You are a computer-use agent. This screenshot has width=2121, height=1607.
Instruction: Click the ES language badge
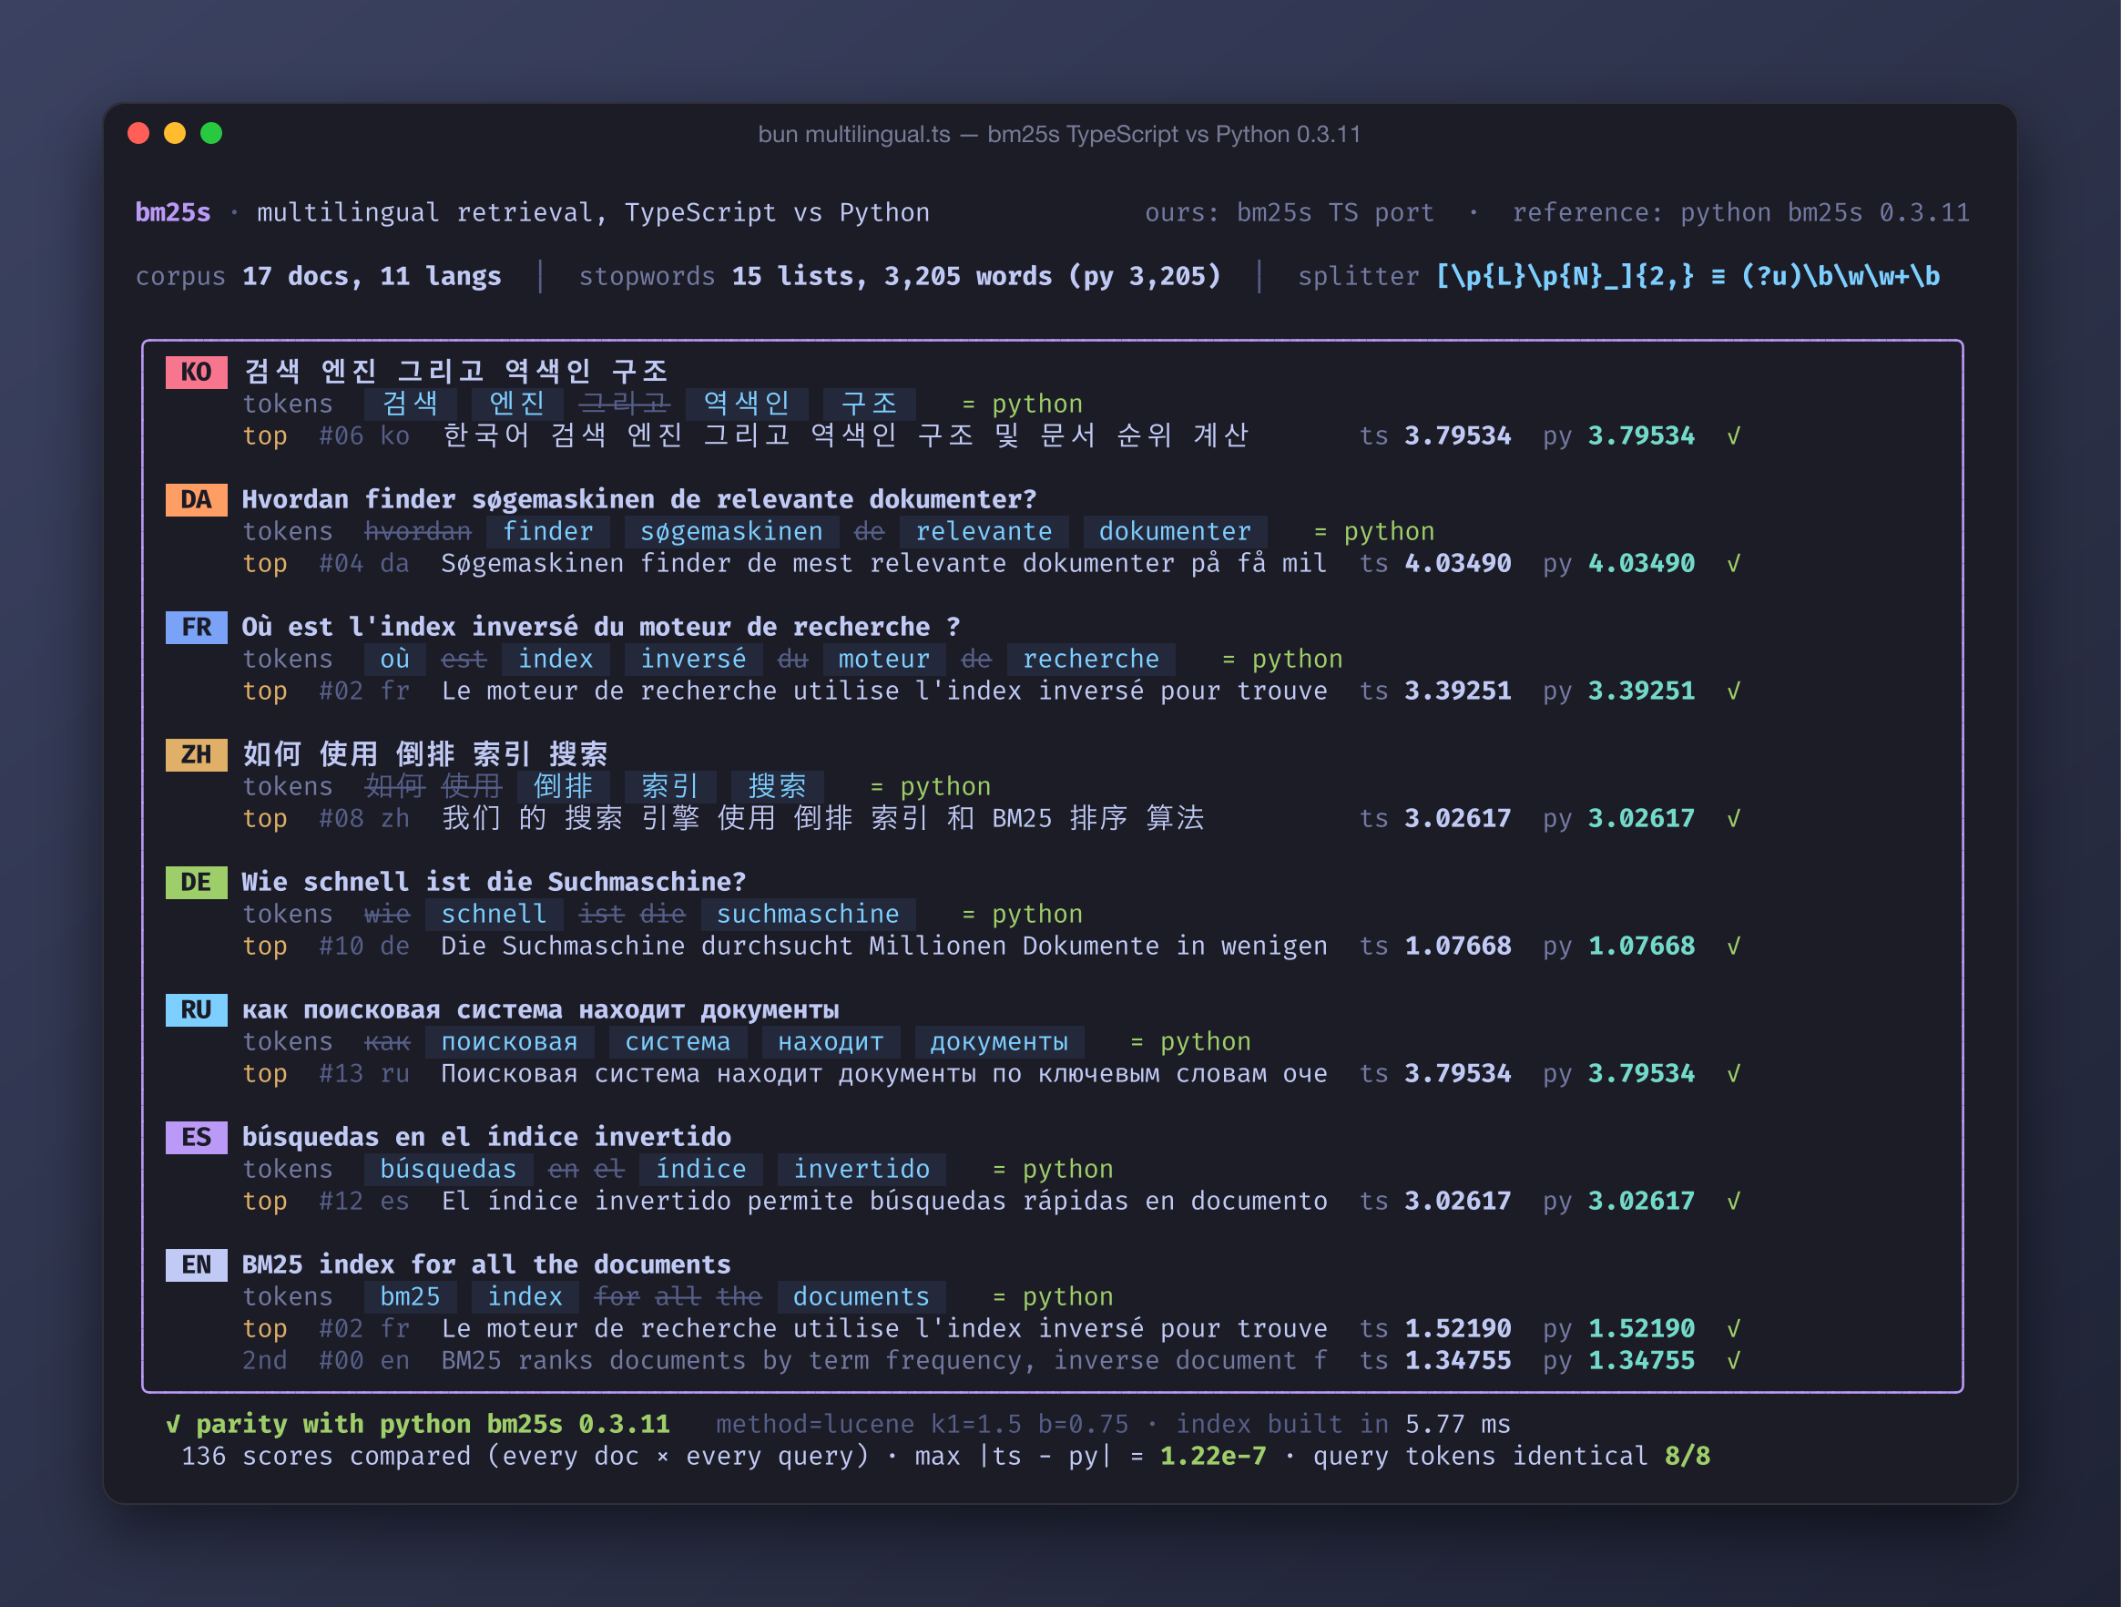point(196,1138)
